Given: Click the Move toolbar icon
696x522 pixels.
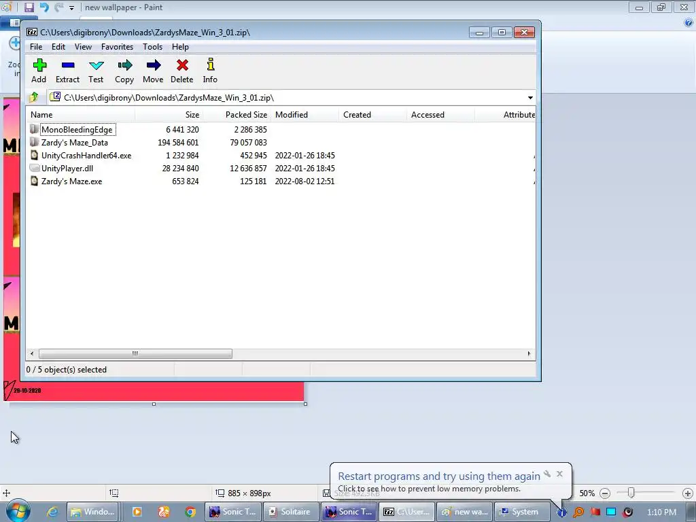Looking at the screenshot, I should [x=153, y=71].
